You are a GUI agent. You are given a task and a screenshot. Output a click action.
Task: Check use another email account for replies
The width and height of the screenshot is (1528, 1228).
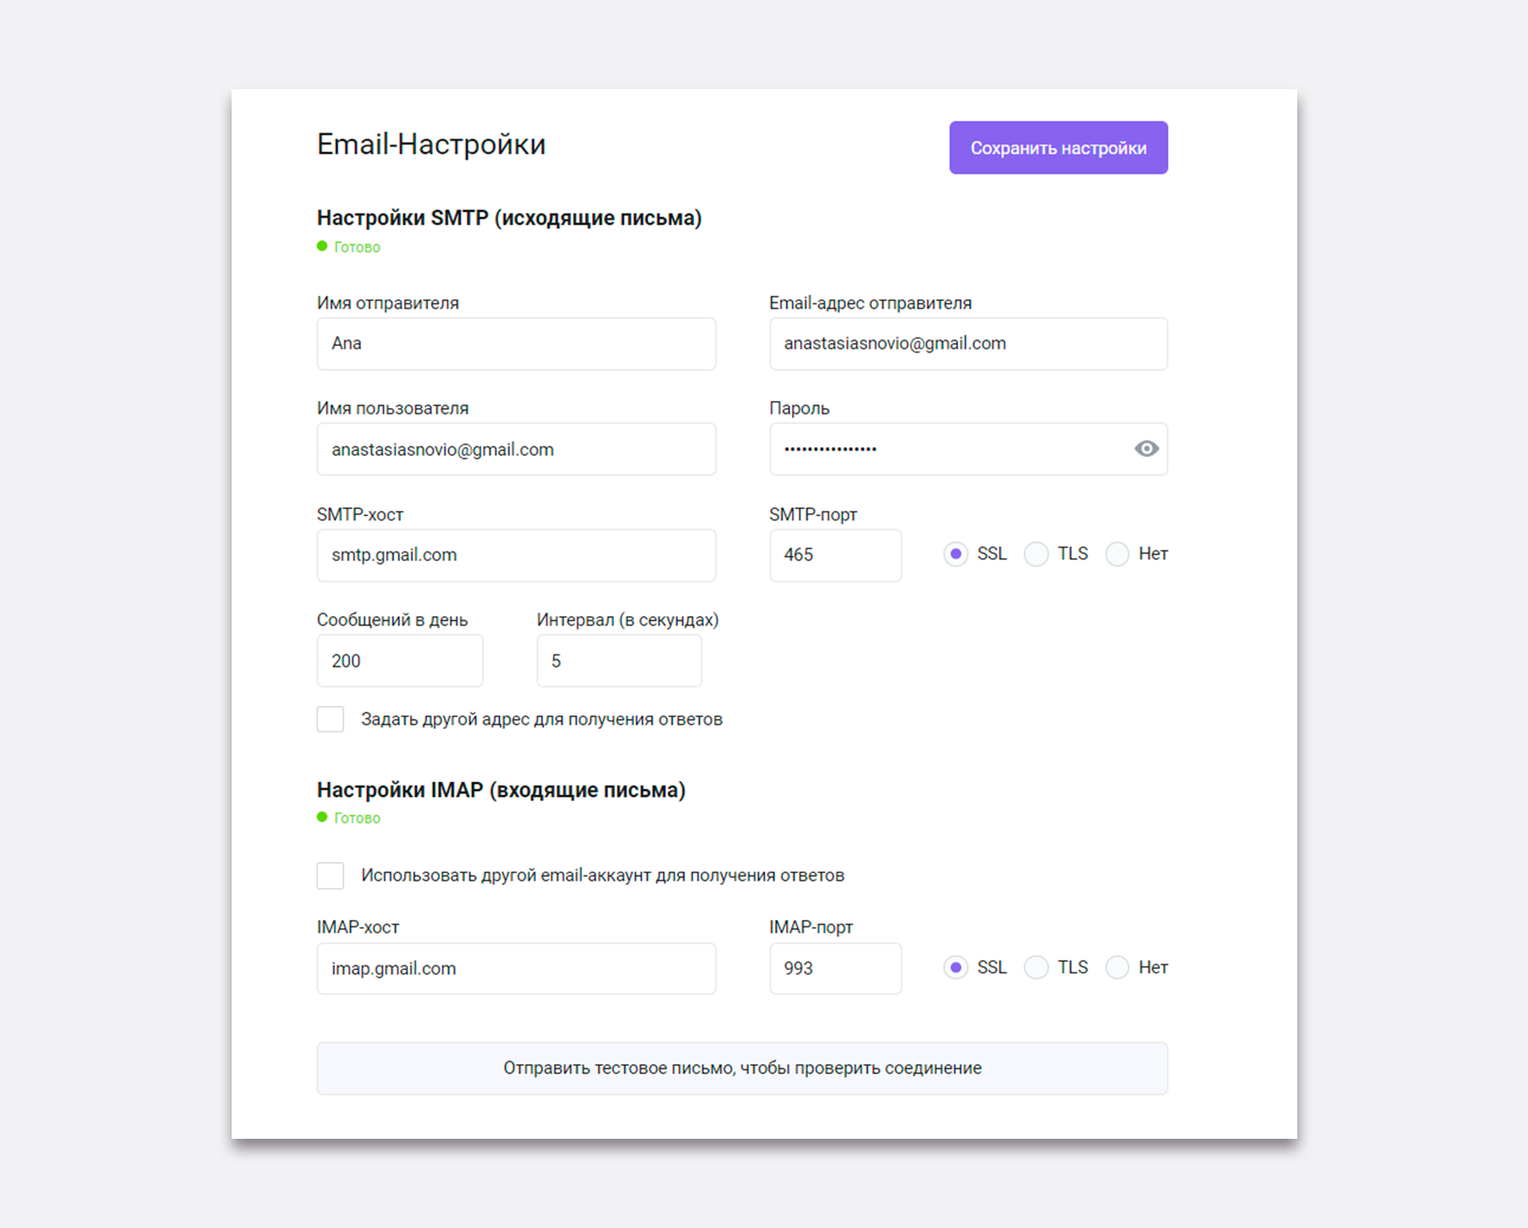(330, 875)
